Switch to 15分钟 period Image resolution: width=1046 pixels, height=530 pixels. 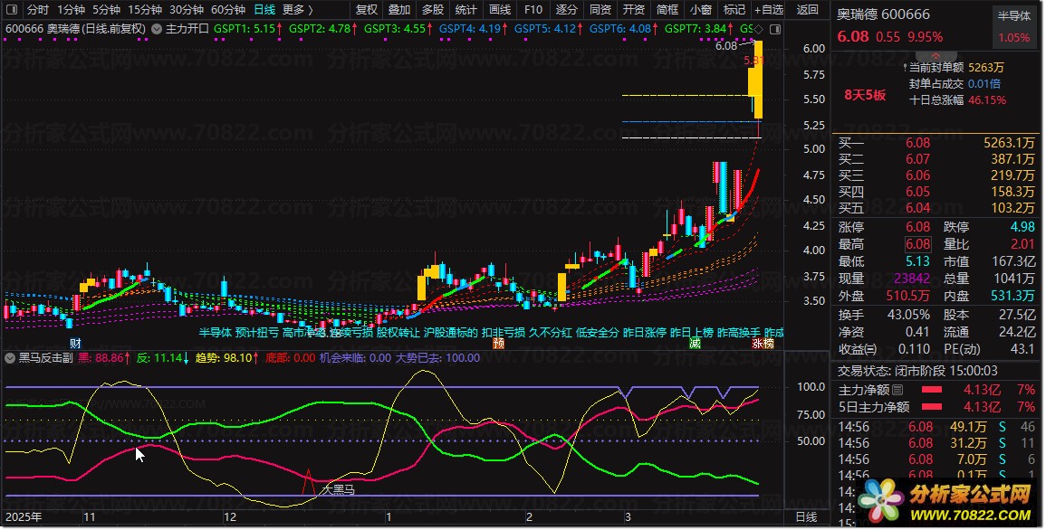pyautogui.click(x=145, y=10)
